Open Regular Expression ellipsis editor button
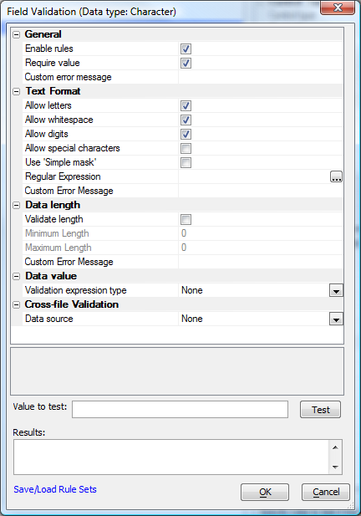 coord(336,176)
